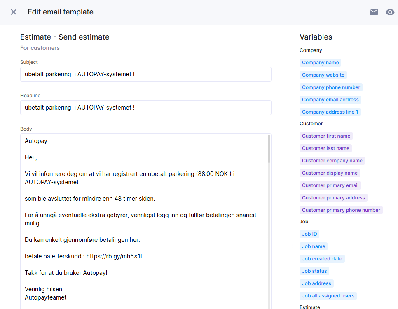Insert the Company email address variable
This screenshot has width=398, height=309.
click(x=330, y=100)
